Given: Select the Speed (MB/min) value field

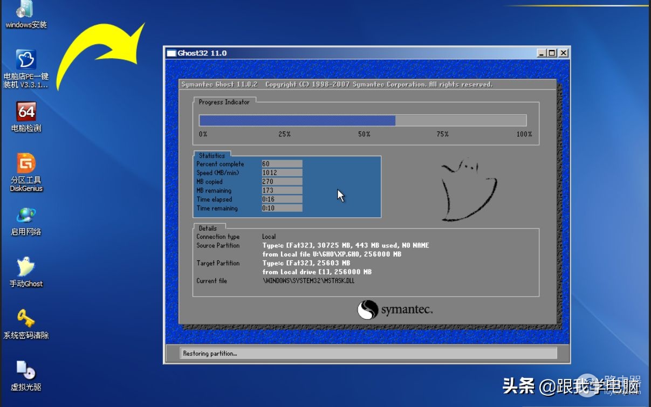Looking at the screenshot, I should pyautogui.click(x=282, y=173).
